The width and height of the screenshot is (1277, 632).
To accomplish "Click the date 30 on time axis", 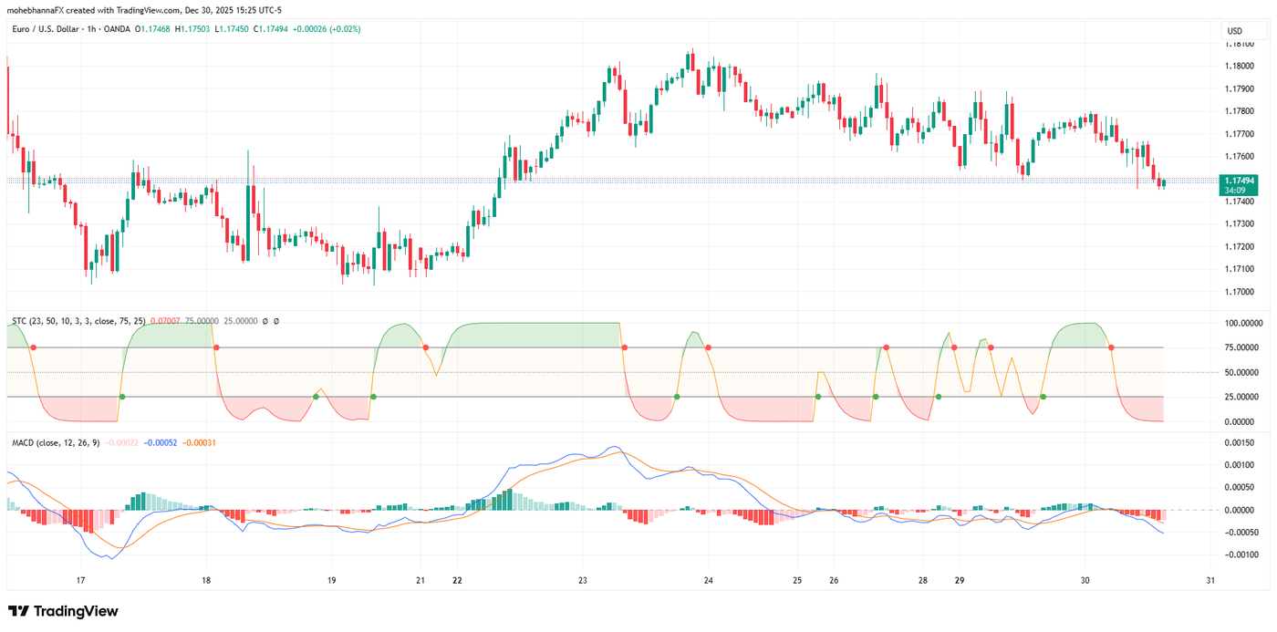I will click(x=1086, y=580).
